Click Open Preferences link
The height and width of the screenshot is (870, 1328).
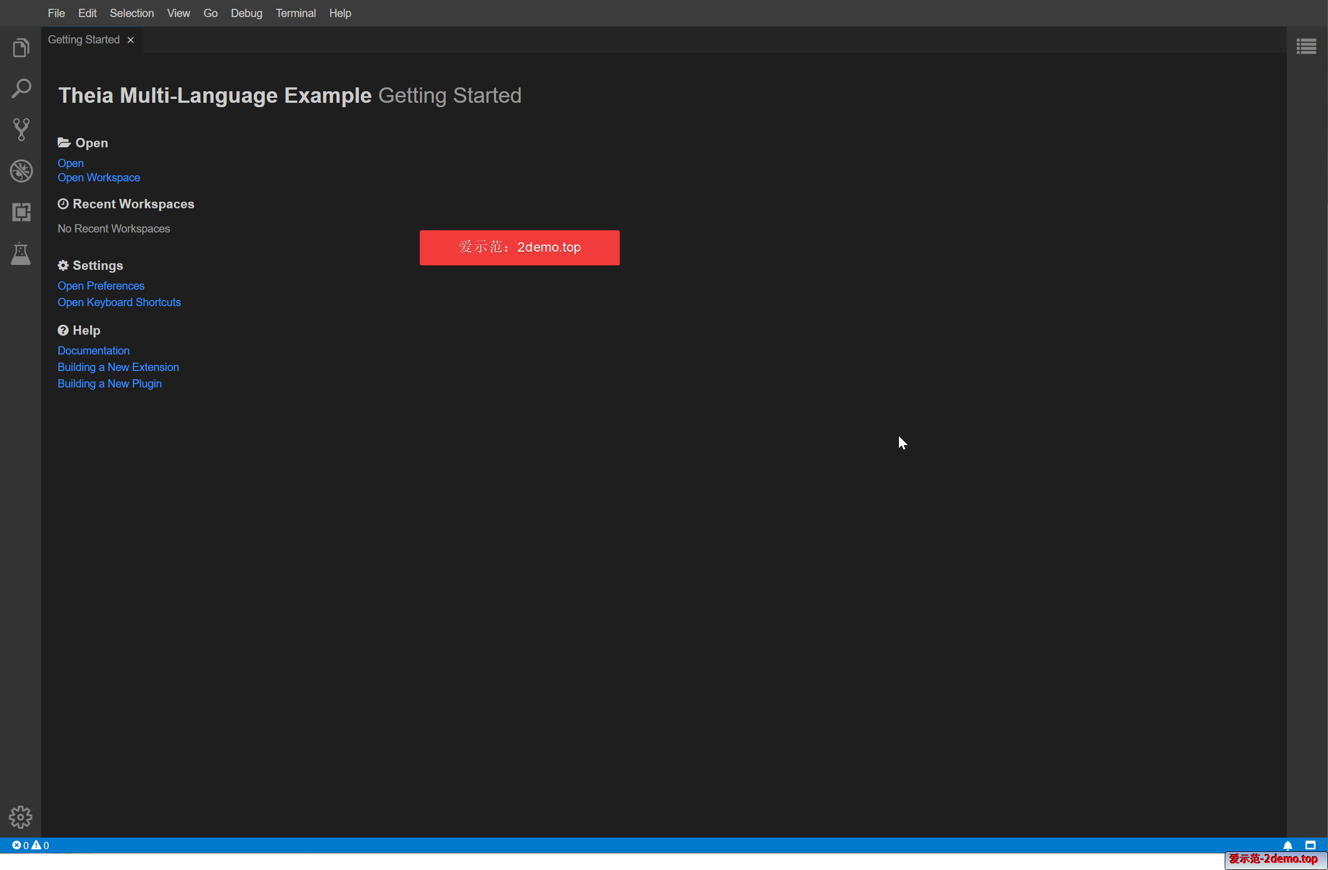click(x=101, y=286)
